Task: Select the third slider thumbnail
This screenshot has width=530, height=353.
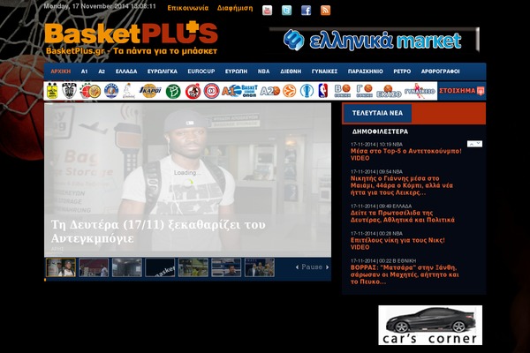Action: (x=126, y=267)
